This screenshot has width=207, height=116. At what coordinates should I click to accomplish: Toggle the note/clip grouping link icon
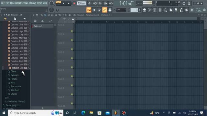pos(104,10)
